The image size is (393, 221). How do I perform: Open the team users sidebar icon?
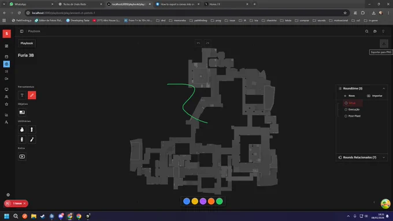click(x=6, y=97)
